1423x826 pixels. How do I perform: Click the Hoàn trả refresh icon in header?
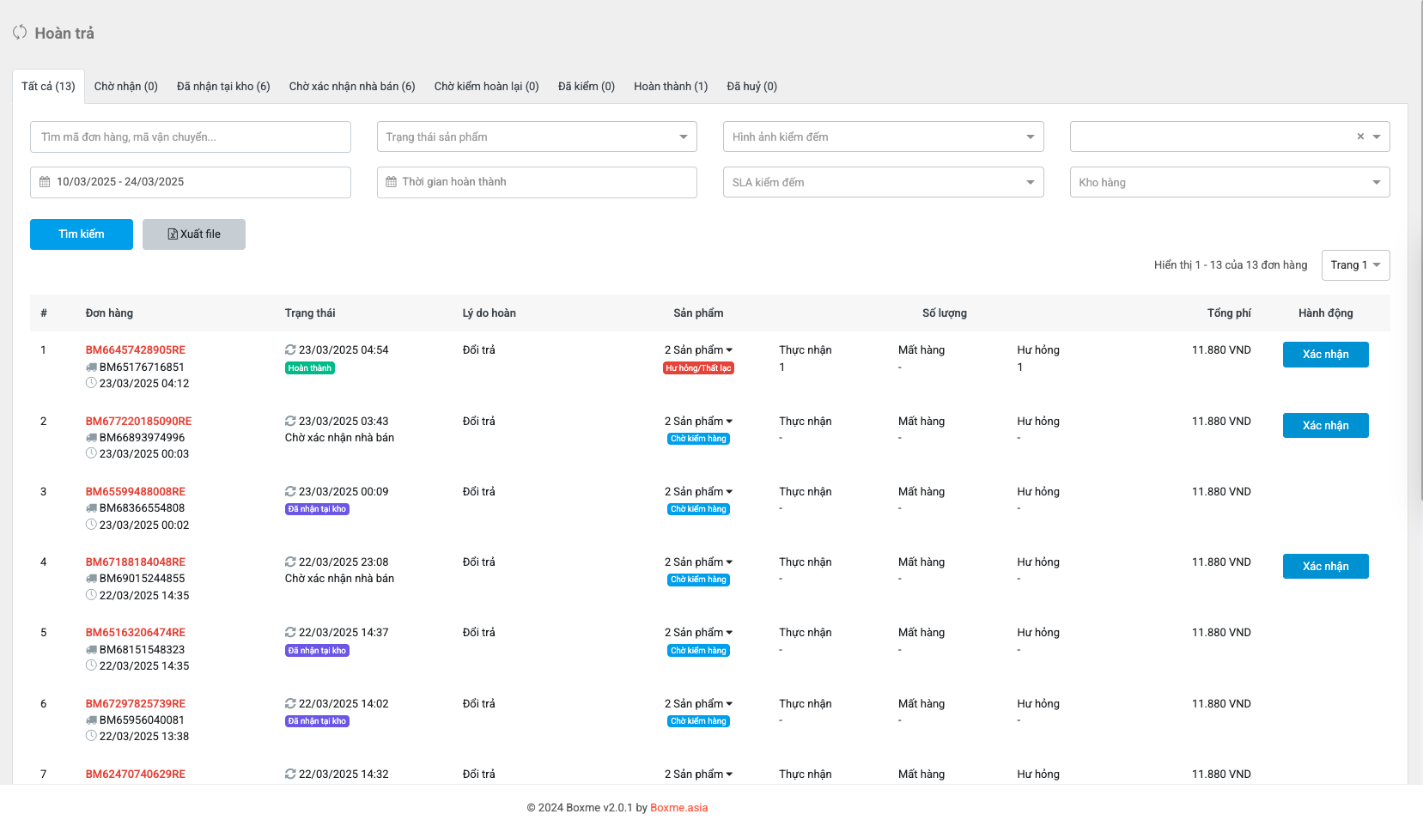tap(20, 33)
